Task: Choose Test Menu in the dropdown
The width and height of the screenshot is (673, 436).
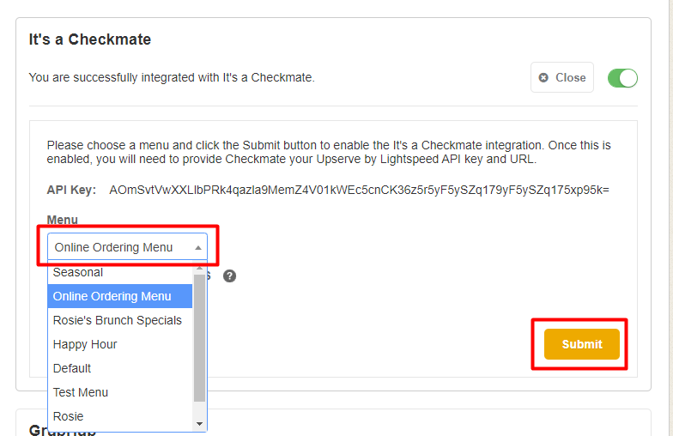Action: point(81,392)
